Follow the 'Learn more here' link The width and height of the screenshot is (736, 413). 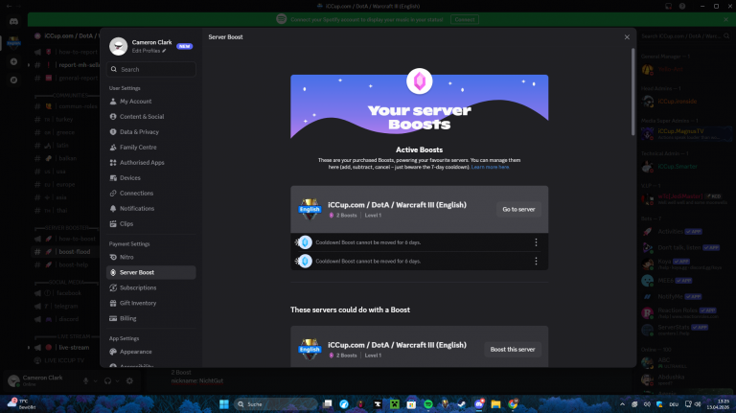coord(490,167)
